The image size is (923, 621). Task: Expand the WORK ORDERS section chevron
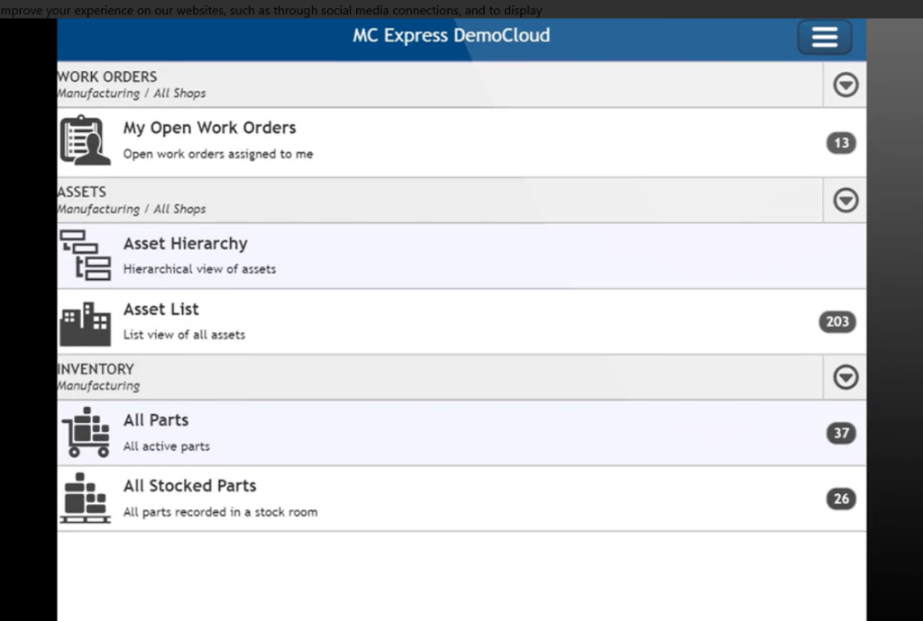845,85
